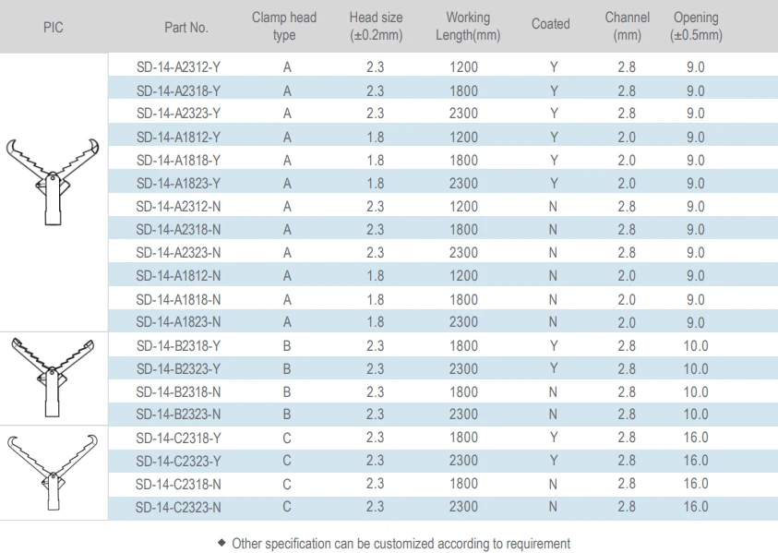Select part number SD-14-A1823-N
This screenshot has height=553, width=778.
178,322
